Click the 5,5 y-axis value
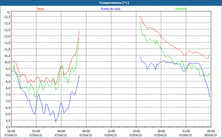 pos(8,121)
